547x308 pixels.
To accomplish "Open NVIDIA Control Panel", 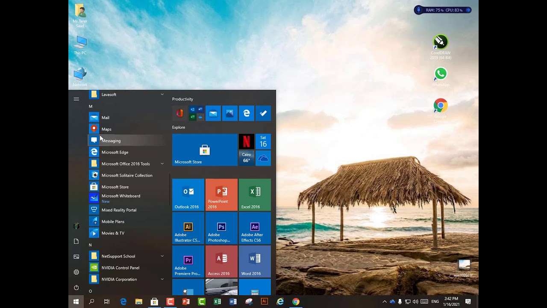I will 126,268.
